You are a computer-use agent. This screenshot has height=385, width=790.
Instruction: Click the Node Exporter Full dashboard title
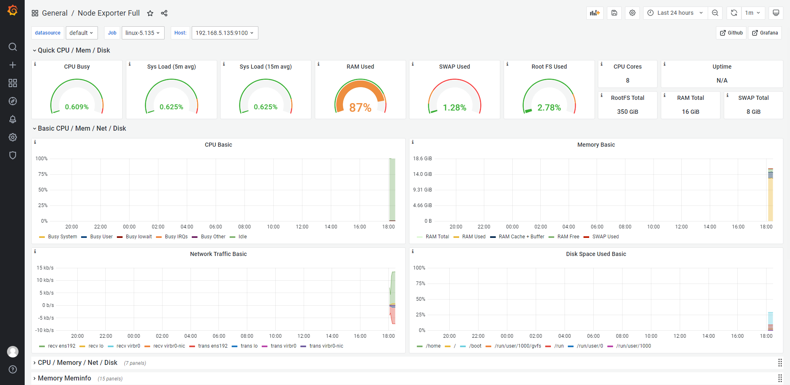pyautogui.click(x=109, y=13)
